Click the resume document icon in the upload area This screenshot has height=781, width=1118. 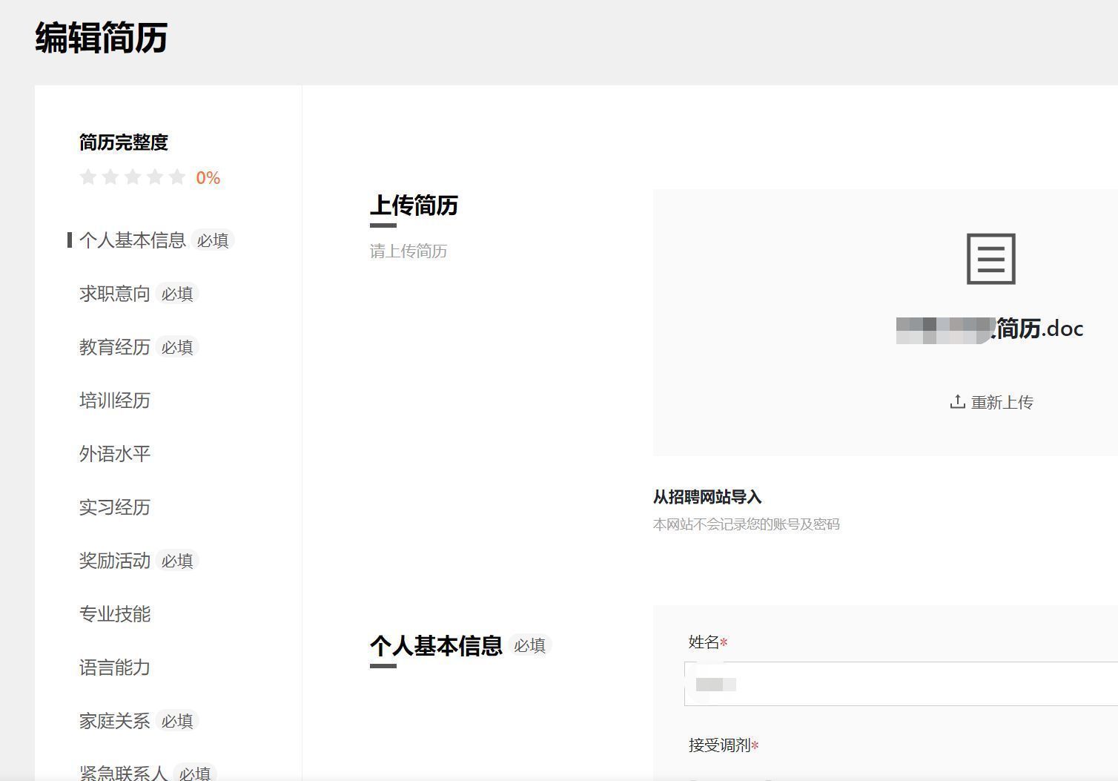(993, 260)
